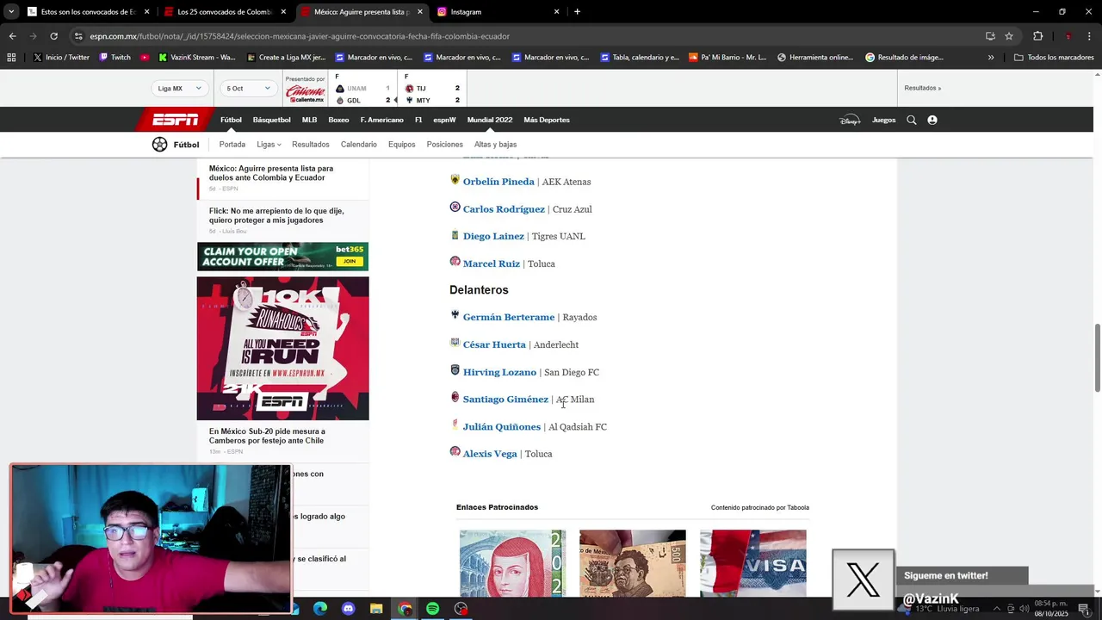Open the ESPN user profile icon

tap(932, 121)
